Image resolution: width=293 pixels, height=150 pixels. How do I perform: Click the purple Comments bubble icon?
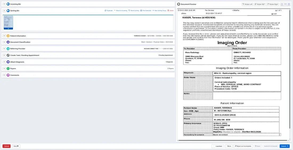8,75
